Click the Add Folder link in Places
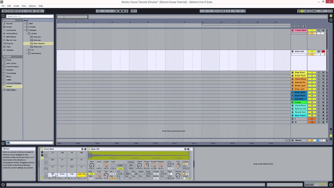This screenshot has height=188, width=334. pyautogui.click(x=11, y=90)
